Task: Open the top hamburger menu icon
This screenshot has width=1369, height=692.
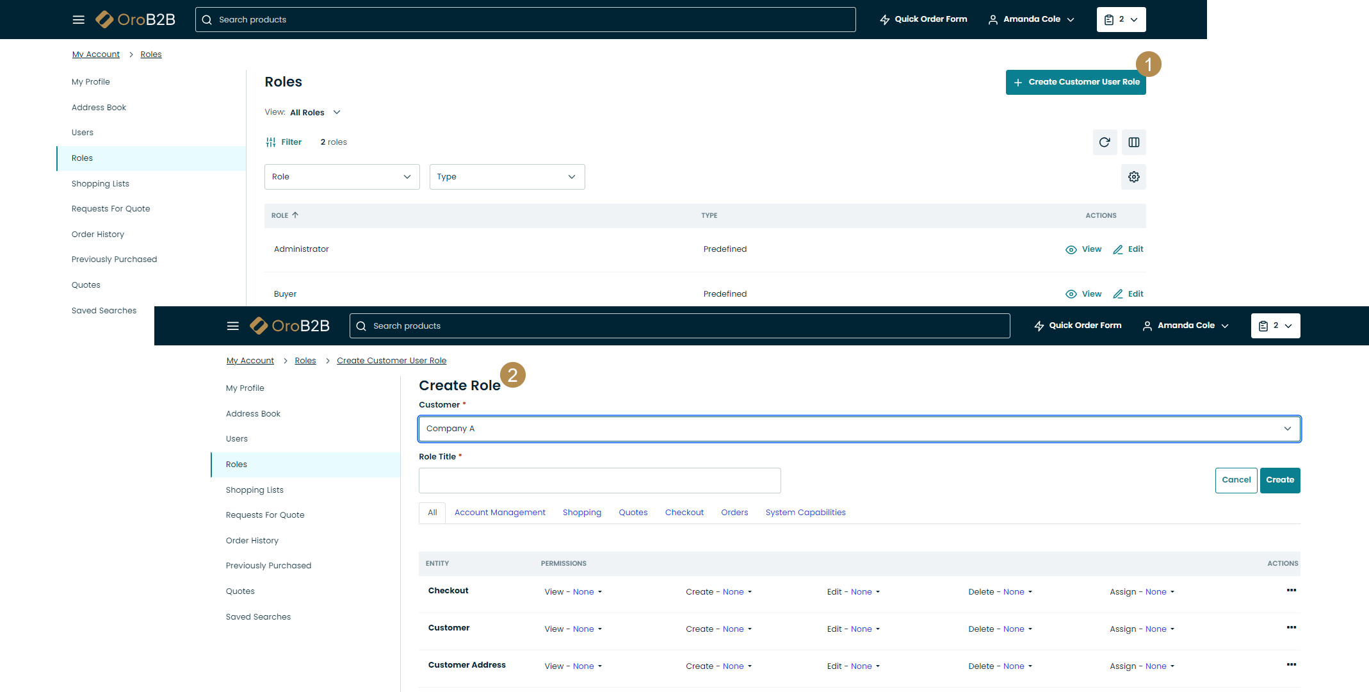Action: (x=78, y=20)
